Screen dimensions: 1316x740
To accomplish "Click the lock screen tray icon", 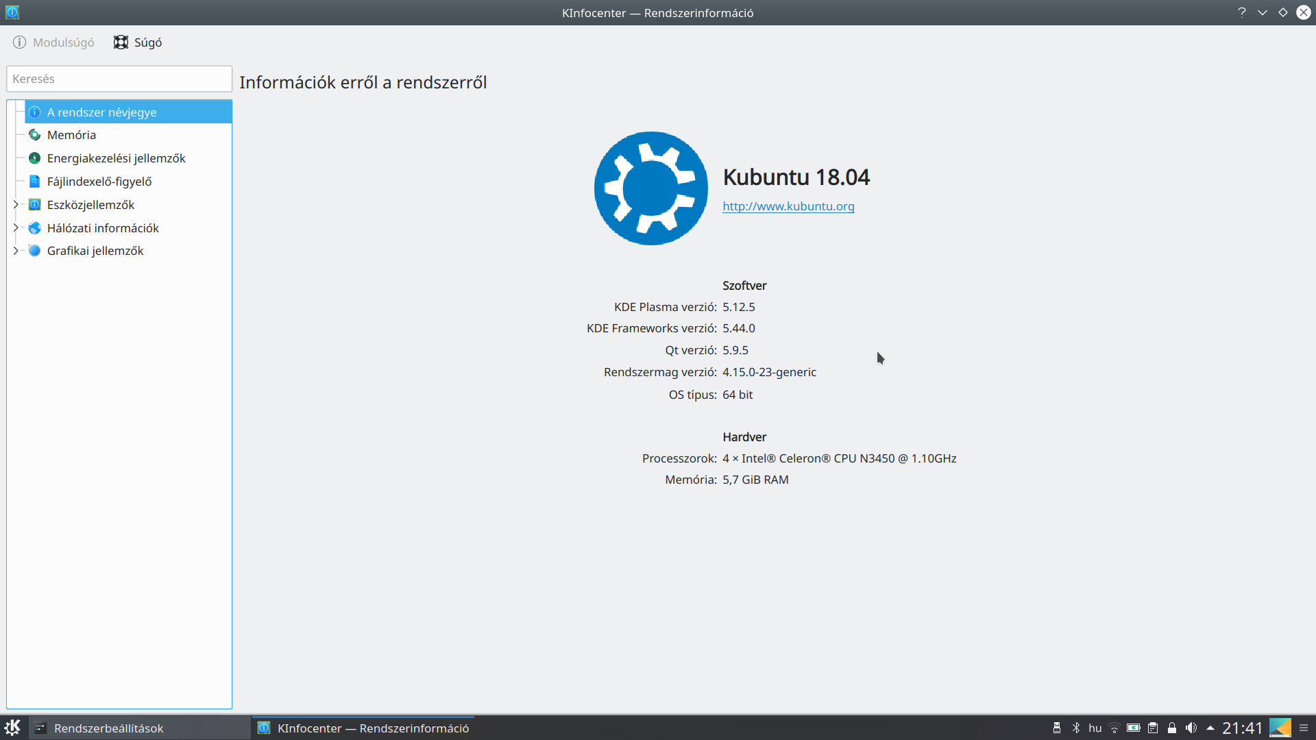I will click(1172, 728).
